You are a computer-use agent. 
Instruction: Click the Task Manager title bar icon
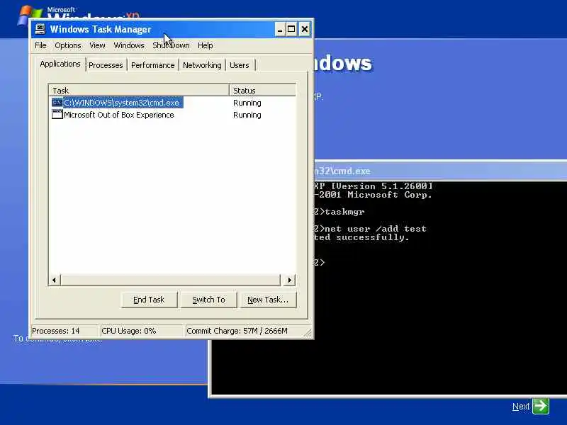tap(40, 29)
